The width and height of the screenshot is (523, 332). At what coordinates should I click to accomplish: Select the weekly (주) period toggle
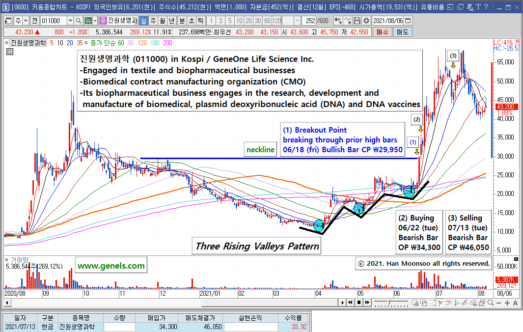click(153, 21)
